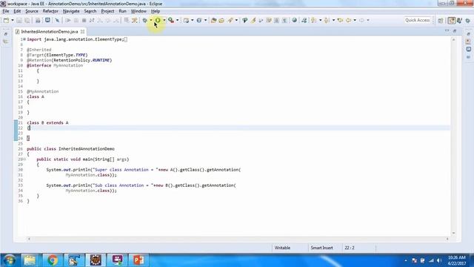Toggle Skip All Breakpoints

[x=57, y=20]
